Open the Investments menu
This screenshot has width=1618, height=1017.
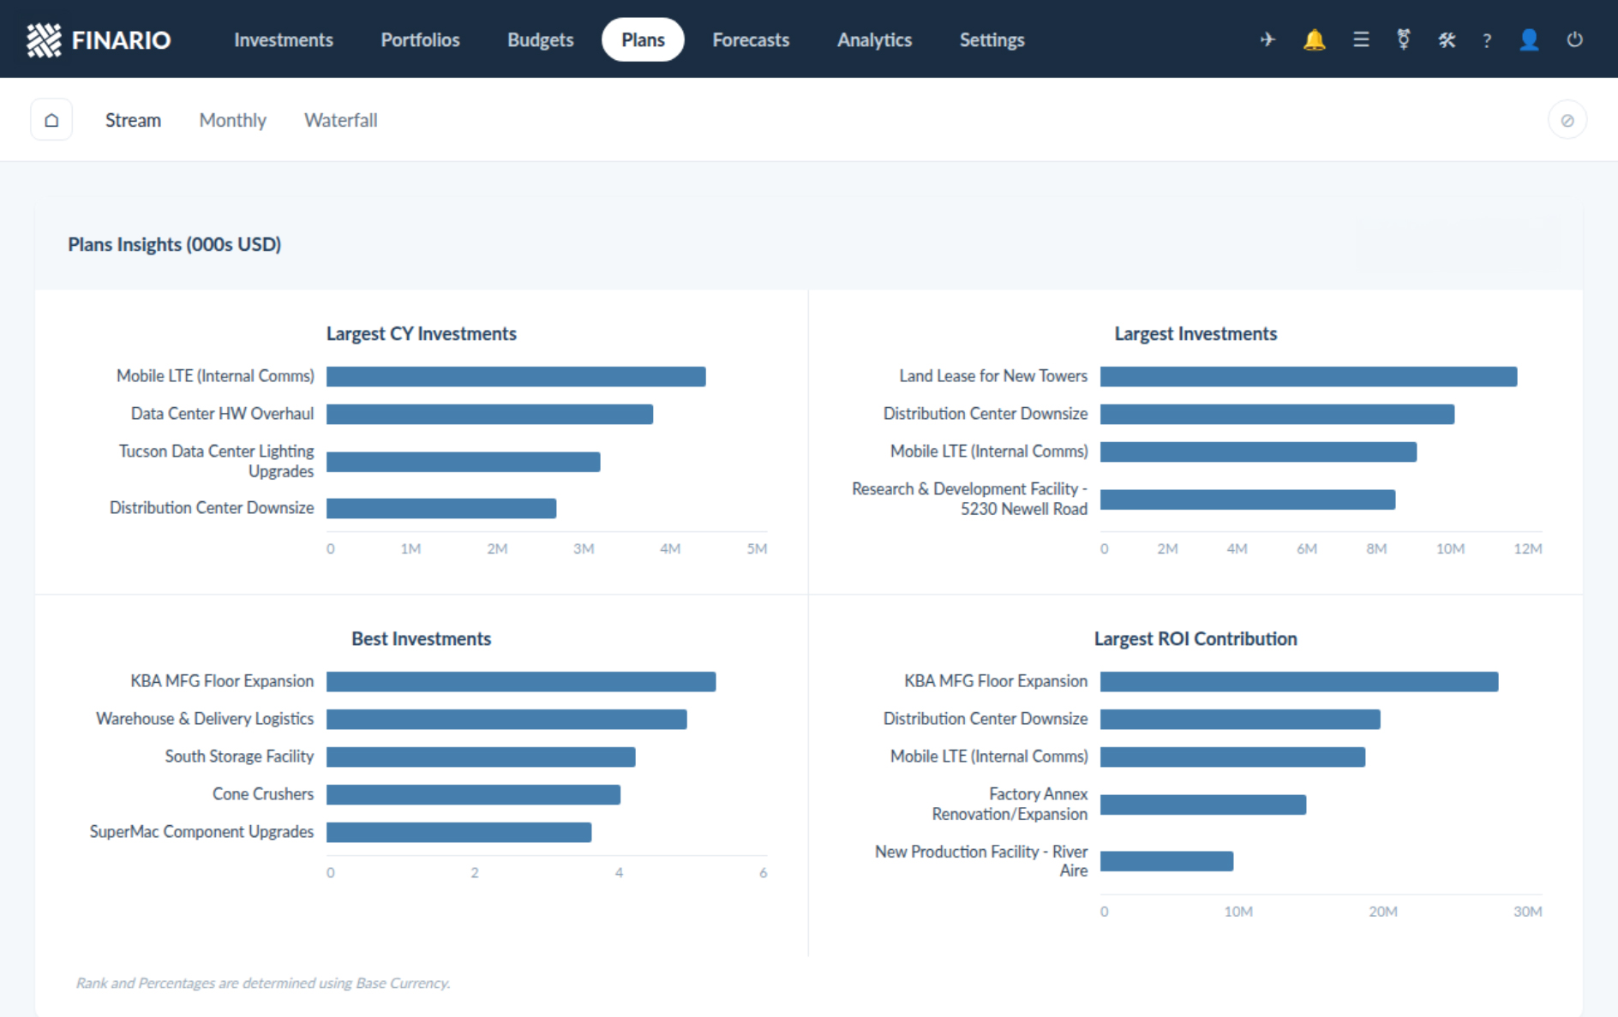coord(283,39)
